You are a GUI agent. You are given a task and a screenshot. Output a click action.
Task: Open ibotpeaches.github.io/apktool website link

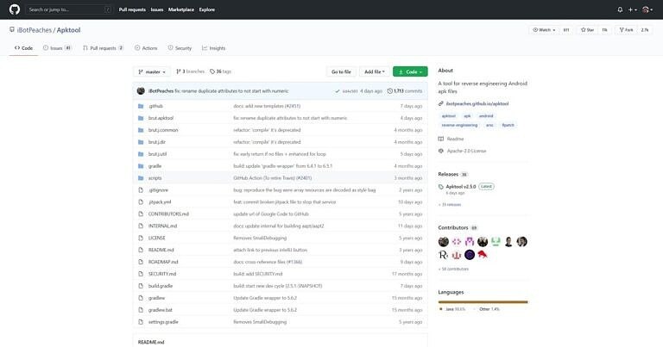[477, 103]
